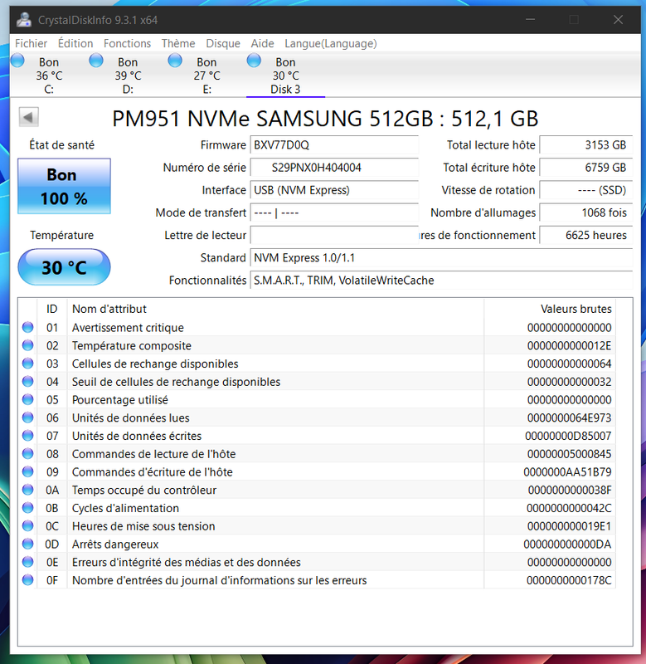Click the operating hours value 6625 heures
Screen dimensions: 646x664
pos(586,235)
